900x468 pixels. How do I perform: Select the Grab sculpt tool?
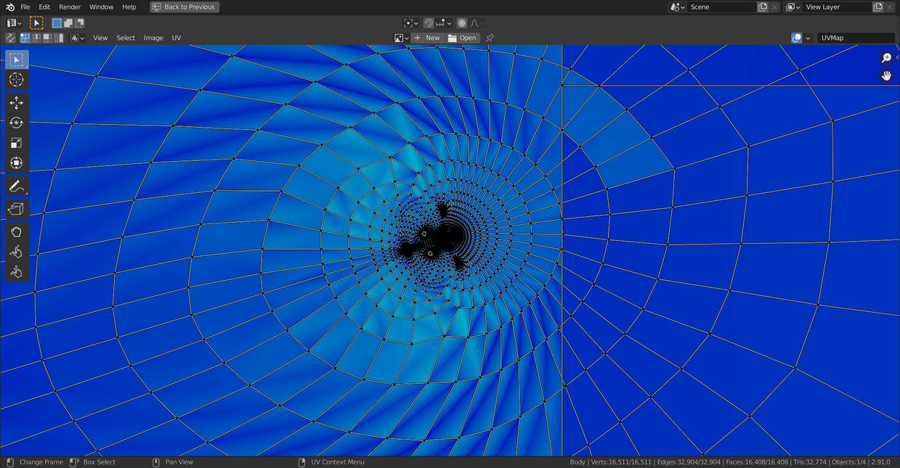[17, 232]
